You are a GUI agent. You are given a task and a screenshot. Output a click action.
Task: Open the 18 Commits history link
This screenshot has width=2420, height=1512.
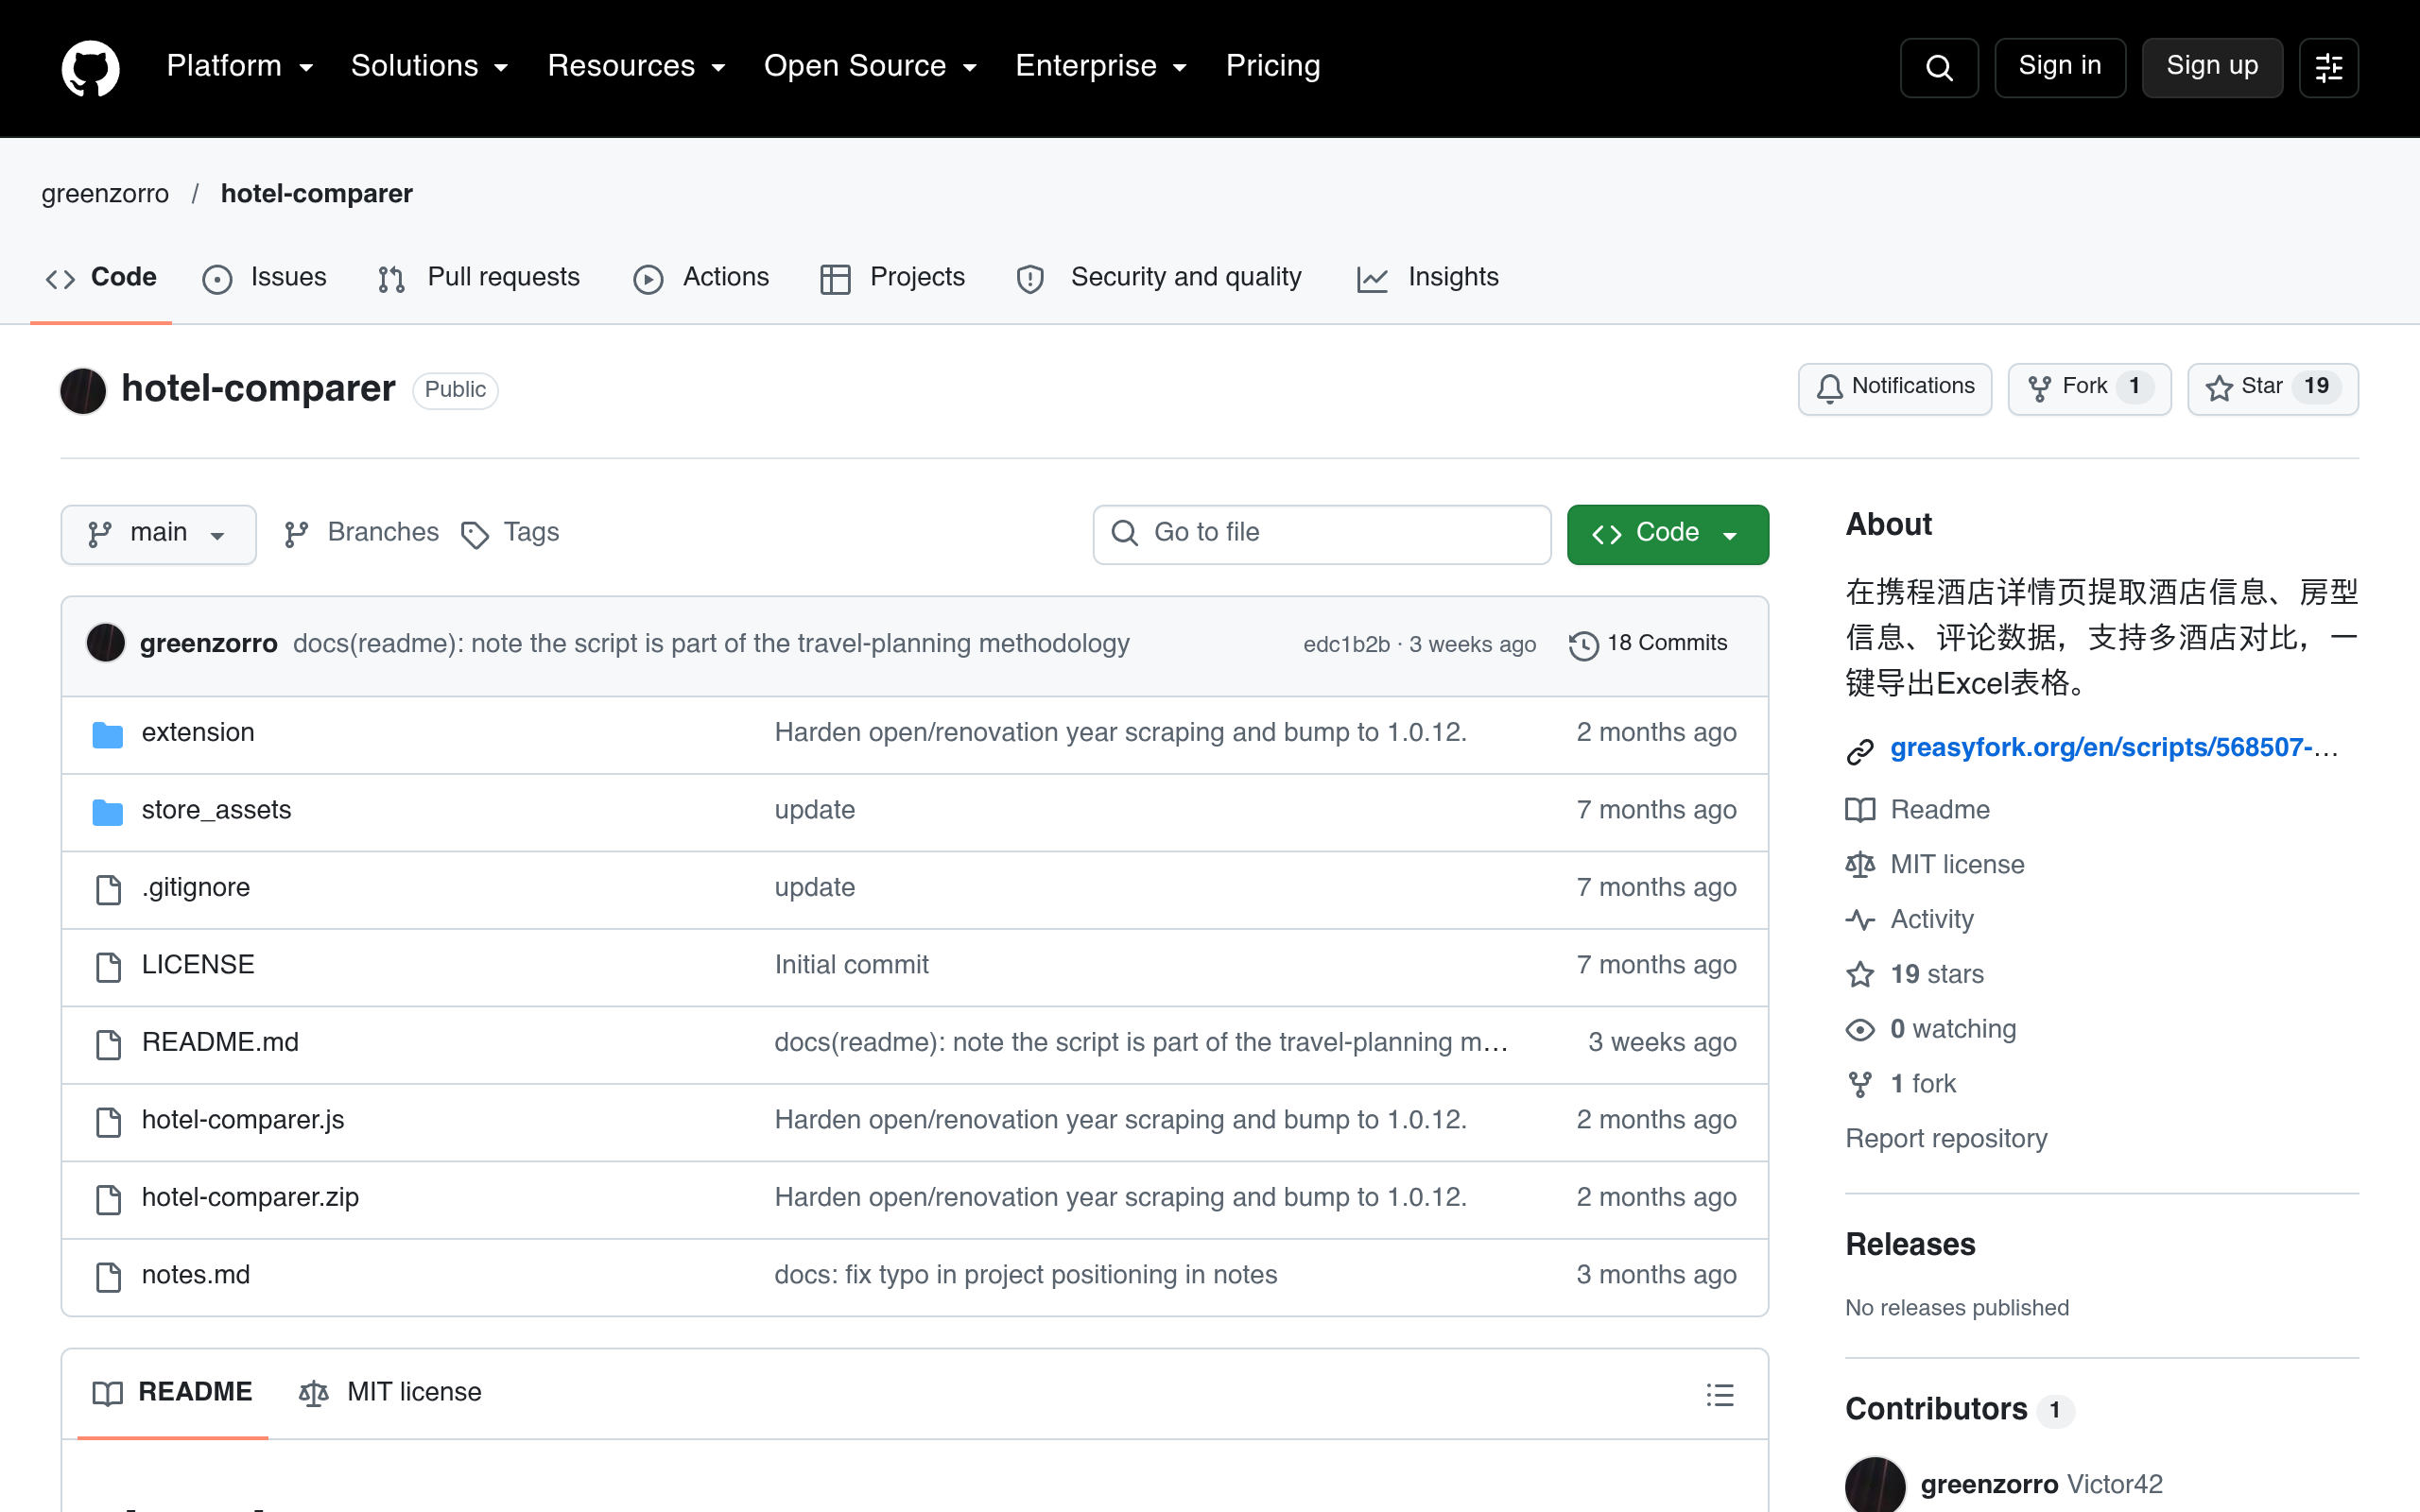(1648, 643)
